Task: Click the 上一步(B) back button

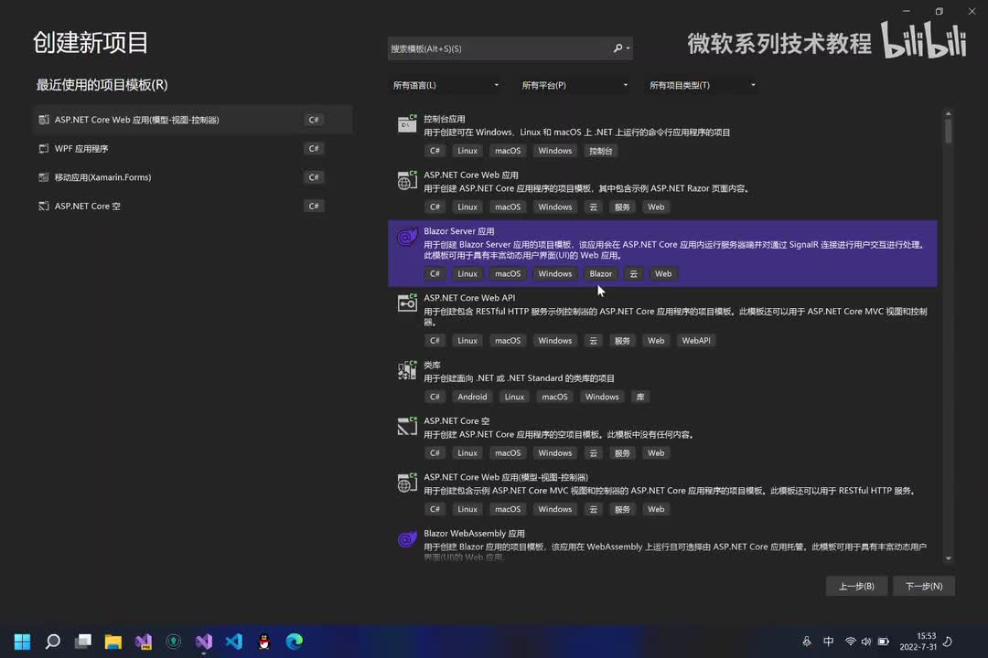Action: [x=856, y=586]
